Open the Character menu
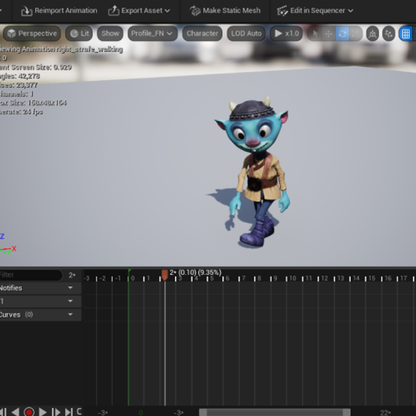The height and width of the screenshot is (416, 416). (x=202, y=33)
